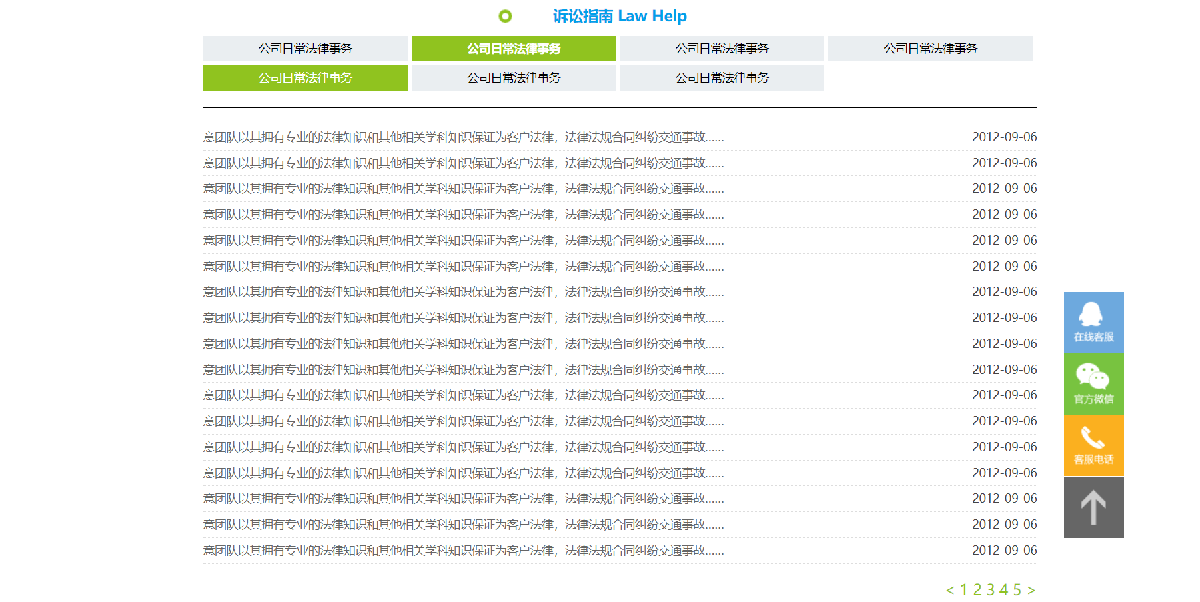Select the middle gray tab in second row
Image resolution: width=1200 pixels, height=602 pixels.
point(514,78)
